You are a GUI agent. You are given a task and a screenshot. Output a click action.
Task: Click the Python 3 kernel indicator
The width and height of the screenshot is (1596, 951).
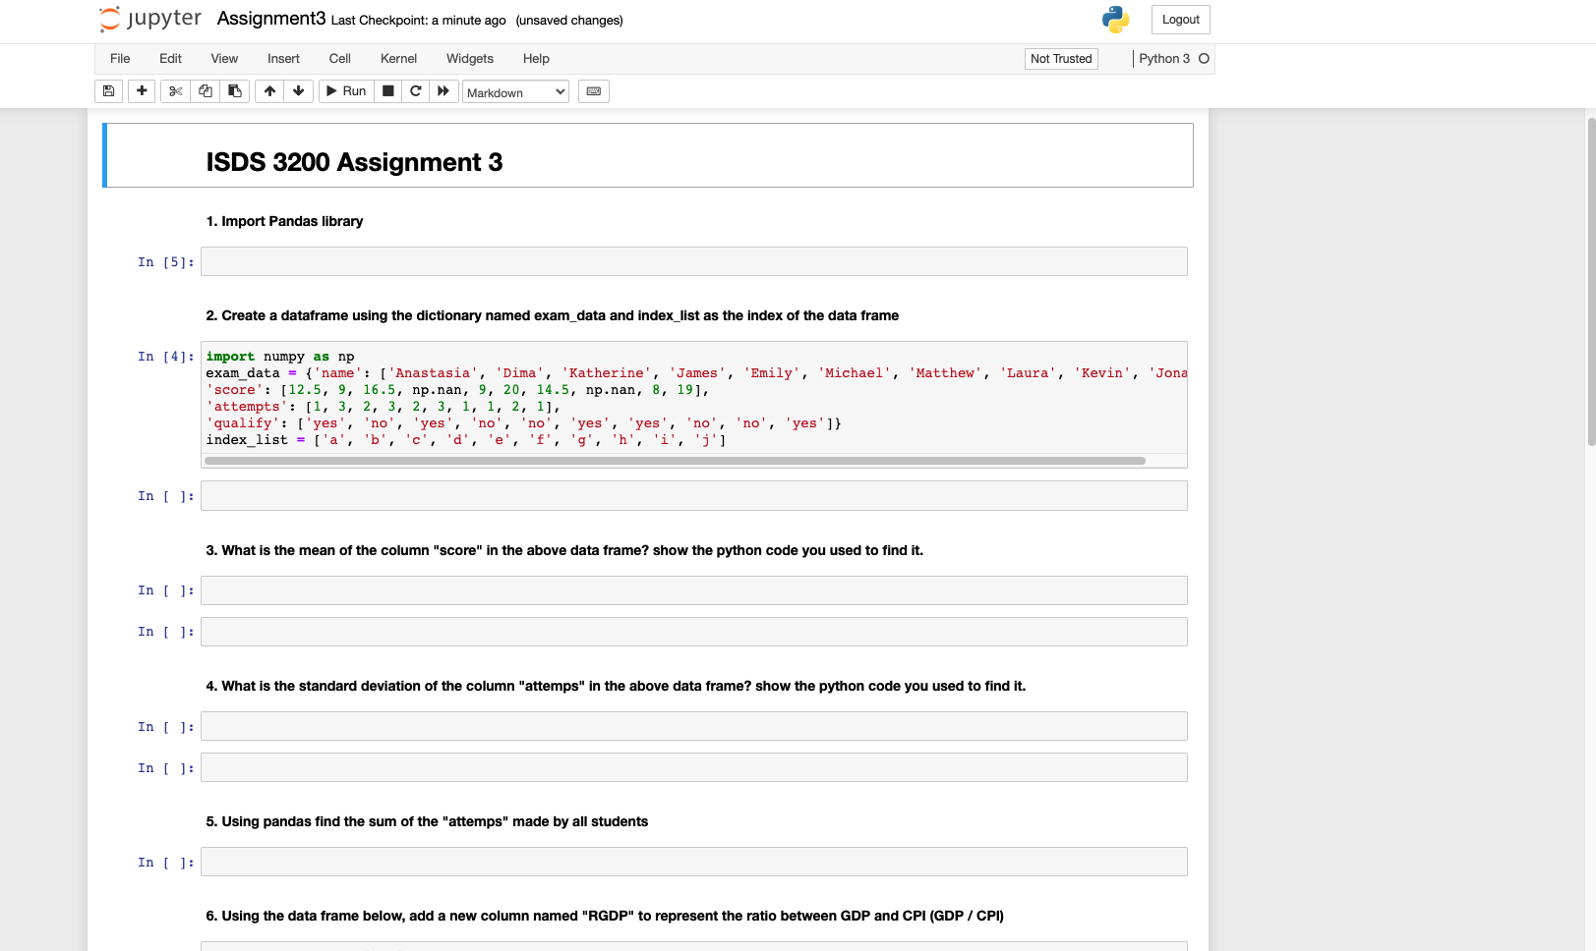click(1166, 58)
